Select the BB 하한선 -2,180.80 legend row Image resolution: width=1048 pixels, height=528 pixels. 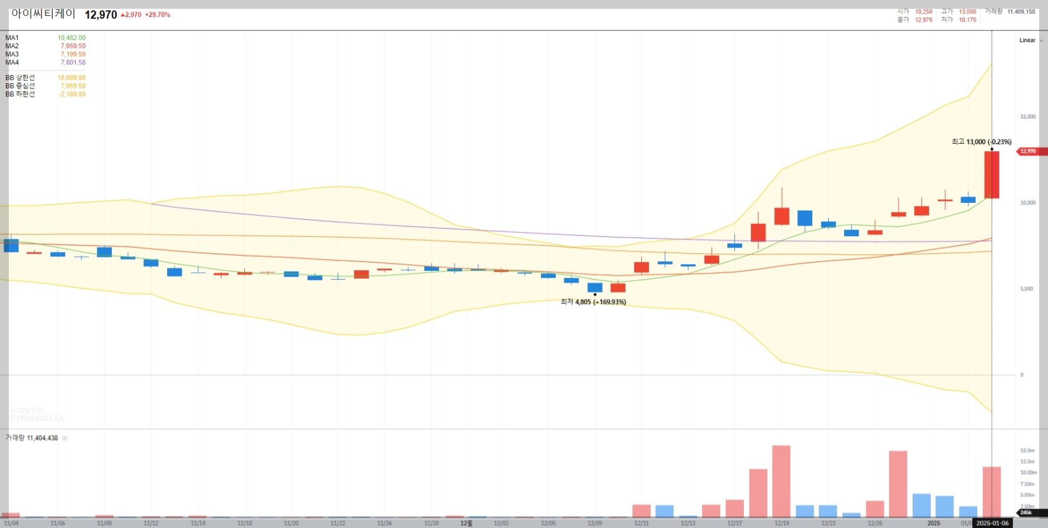(x=45, y=94)
